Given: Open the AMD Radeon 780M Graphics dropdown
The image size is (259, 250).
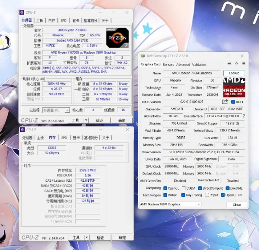Looking at the screenshot, I should [x=170, y=204].
